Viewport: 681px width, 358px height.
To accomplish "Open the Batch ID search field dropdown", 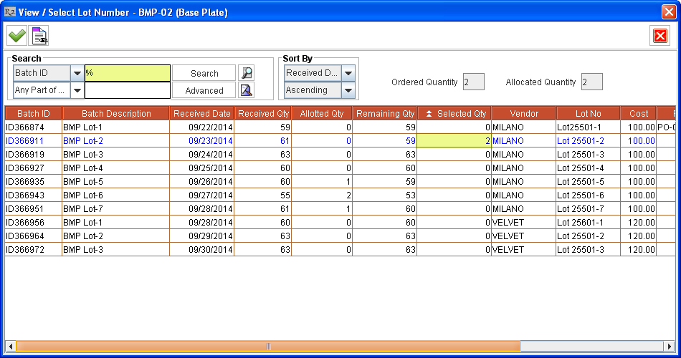I will (77, 73).
